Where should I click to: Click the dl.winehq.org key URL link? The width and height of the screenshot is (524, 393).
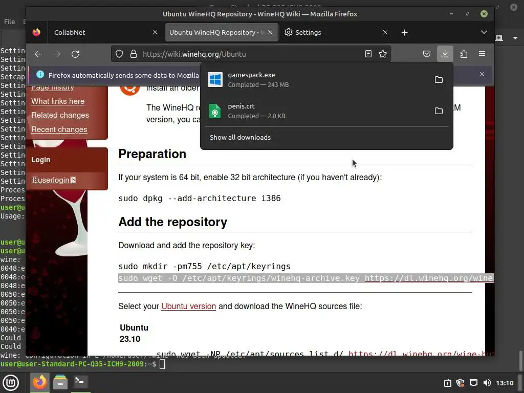tap(429, 278)
